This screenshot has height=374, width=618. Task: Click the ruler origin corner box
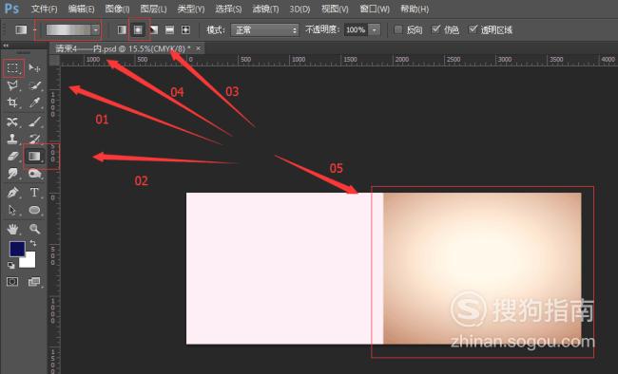[54, 60]
